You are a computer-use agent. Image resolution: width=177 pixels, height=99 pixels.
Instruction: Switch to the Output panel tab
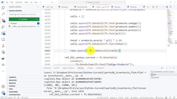(57, 68)
